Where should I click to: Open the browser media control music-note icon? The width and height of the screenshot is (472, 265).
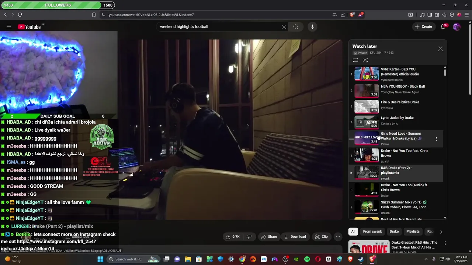(x=422, y=15)
